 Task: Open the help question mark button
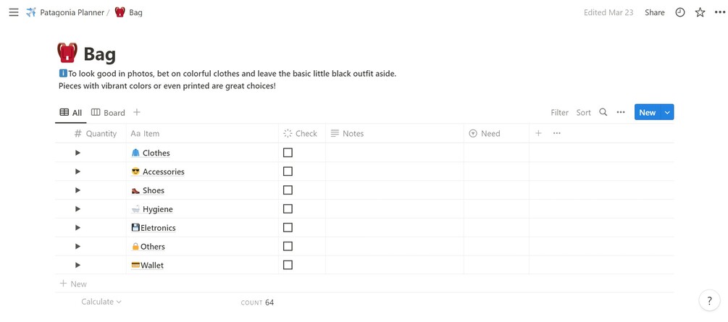pos(709,301)
